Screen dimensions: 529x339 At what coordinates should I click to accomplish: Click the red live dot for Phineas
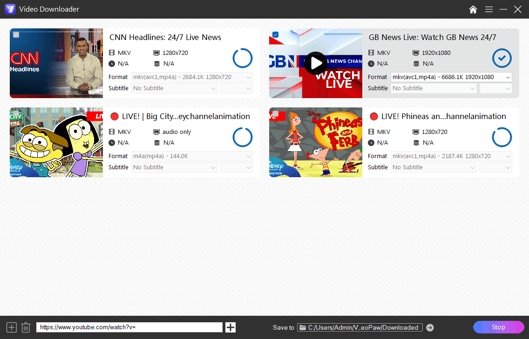point(374,117)
